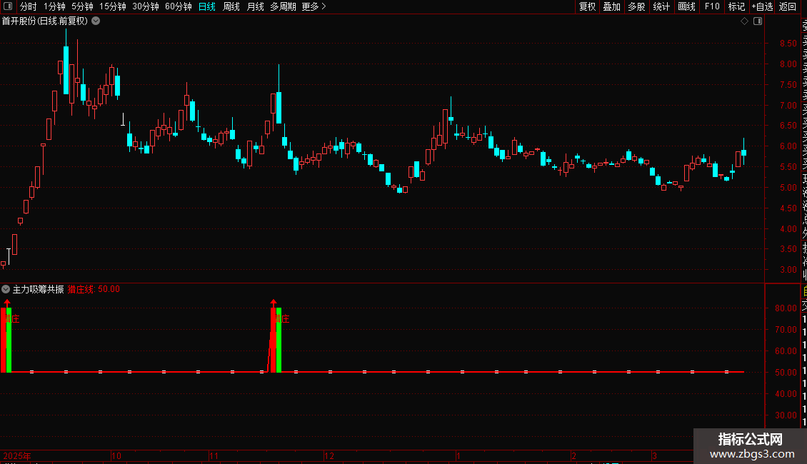Viewport: 807px width, 464px height.
Task: Click the month 12 marker on the time axis
Action: [x=329, y=455]
